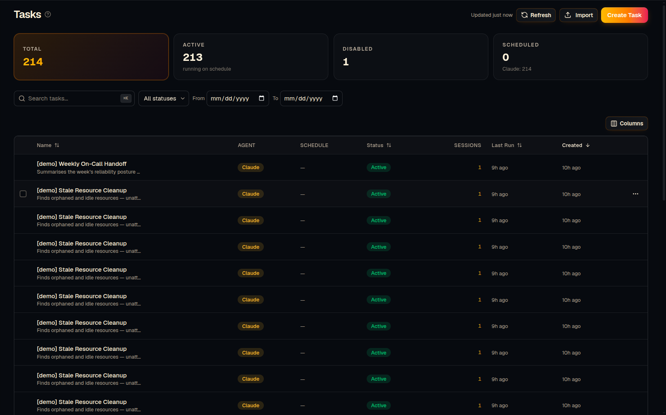Click the SESSIONS column header
The height and width of the screenshot is (415, 666).
click(468, 145)
